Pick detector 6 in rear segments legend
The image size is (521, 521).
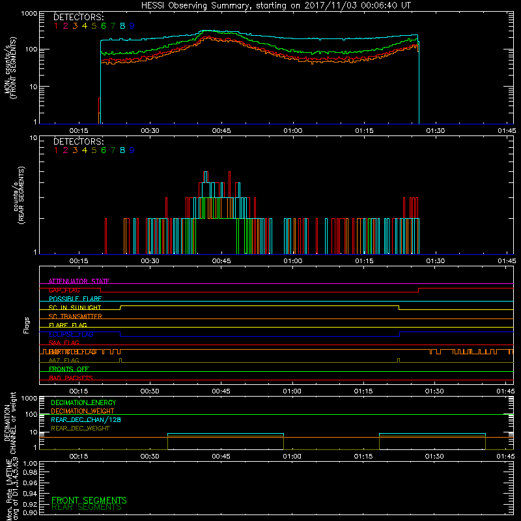[104, 150]
